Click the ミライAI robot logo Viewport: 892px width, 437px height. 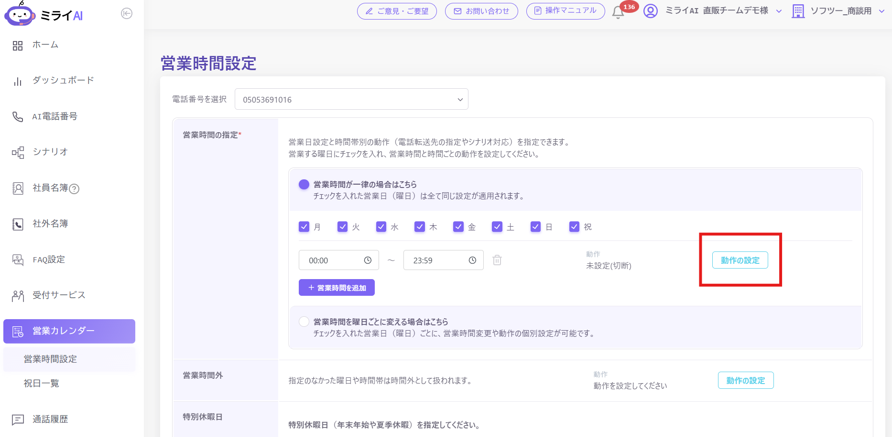click(x=20, y=14)
